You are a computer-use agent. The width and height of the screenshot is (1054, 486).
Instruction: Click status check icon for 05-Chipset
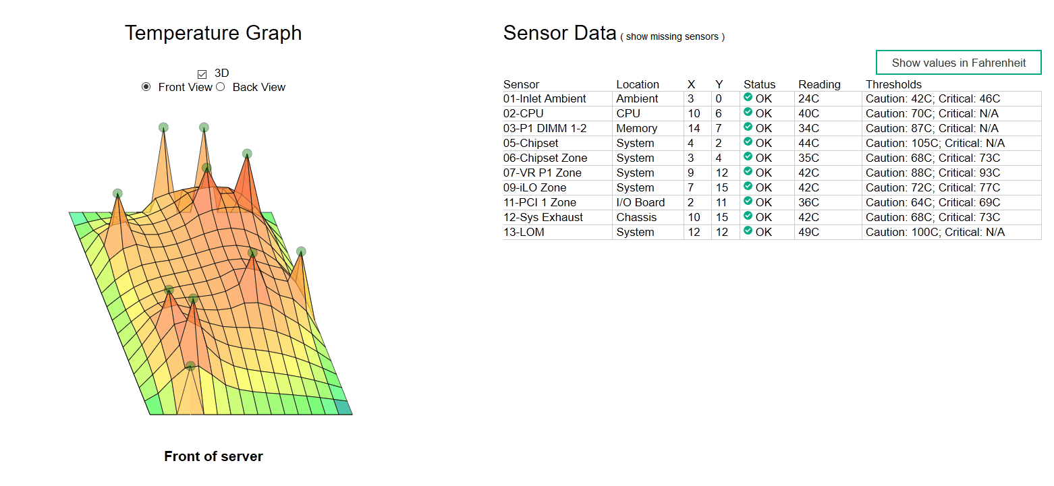[748, 142]
